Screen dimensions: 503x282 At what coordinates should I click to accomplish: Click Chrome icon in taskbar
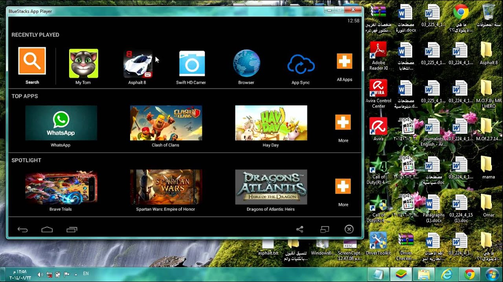click(469, 274)
